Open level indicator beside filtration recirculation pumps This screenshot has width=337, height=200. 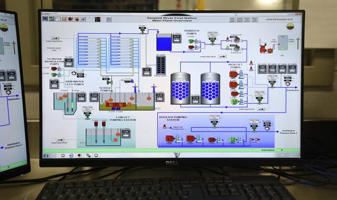pos(69,62)
